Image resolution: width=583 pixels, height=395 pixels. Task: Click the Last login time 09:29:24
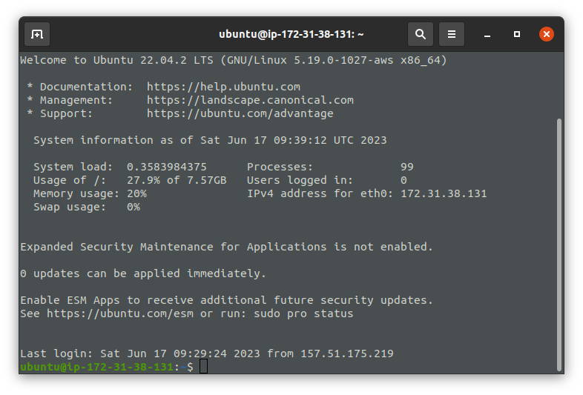[x=200, y=353]
